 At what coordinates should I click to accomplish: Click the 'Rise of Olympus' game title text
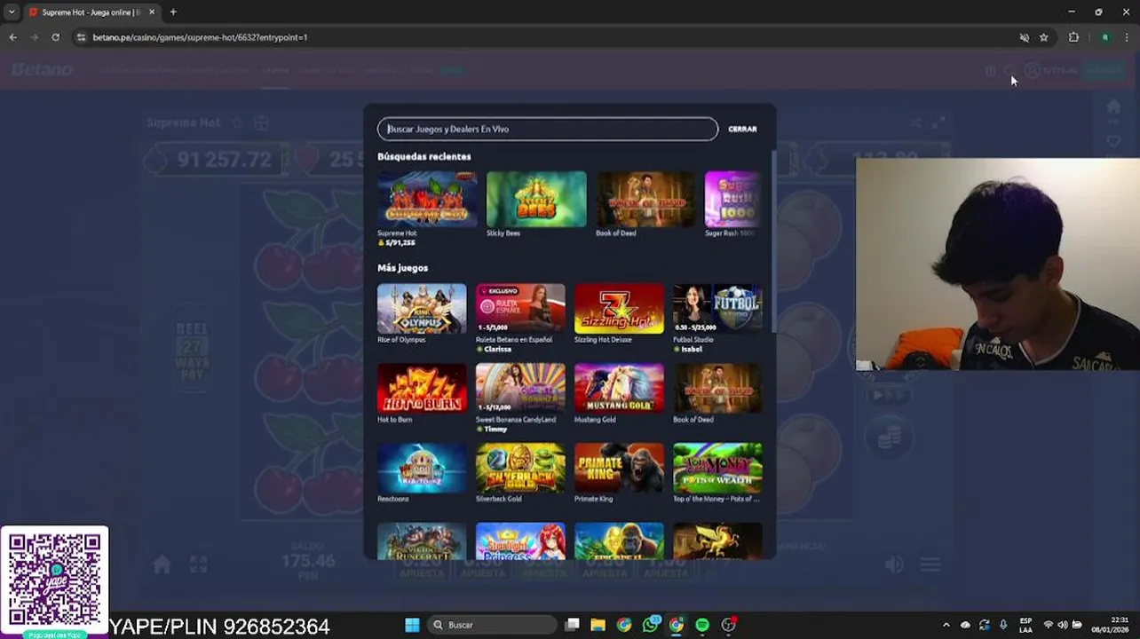click(x=401, y=340)
